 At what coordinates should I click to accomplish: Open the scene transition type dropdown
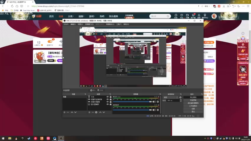pyautogui.click(x=170, y=97)
